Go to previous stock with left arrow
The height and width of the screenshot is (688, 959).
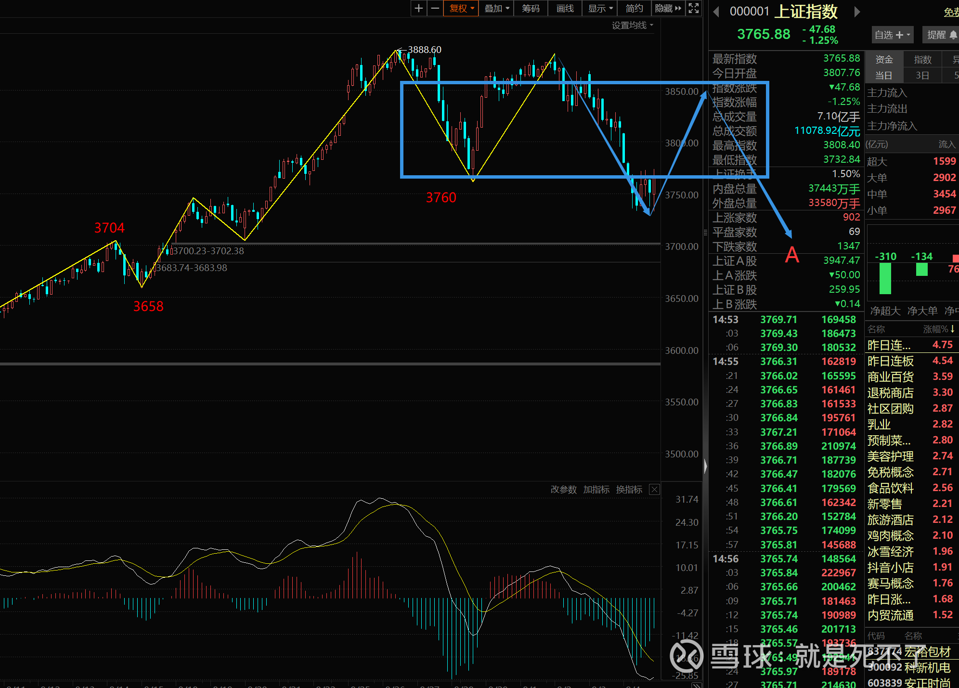716,12
